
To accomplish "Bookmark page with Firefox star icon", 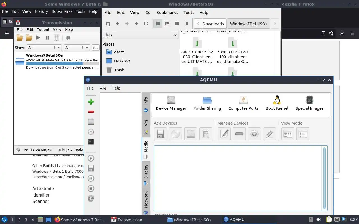I will coord(331,33).
